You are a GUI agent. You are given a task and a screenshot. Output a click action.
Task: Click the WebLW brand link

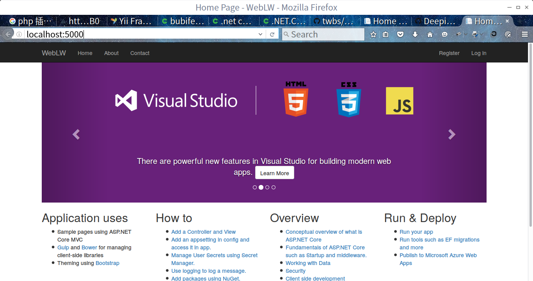[54, 53]
